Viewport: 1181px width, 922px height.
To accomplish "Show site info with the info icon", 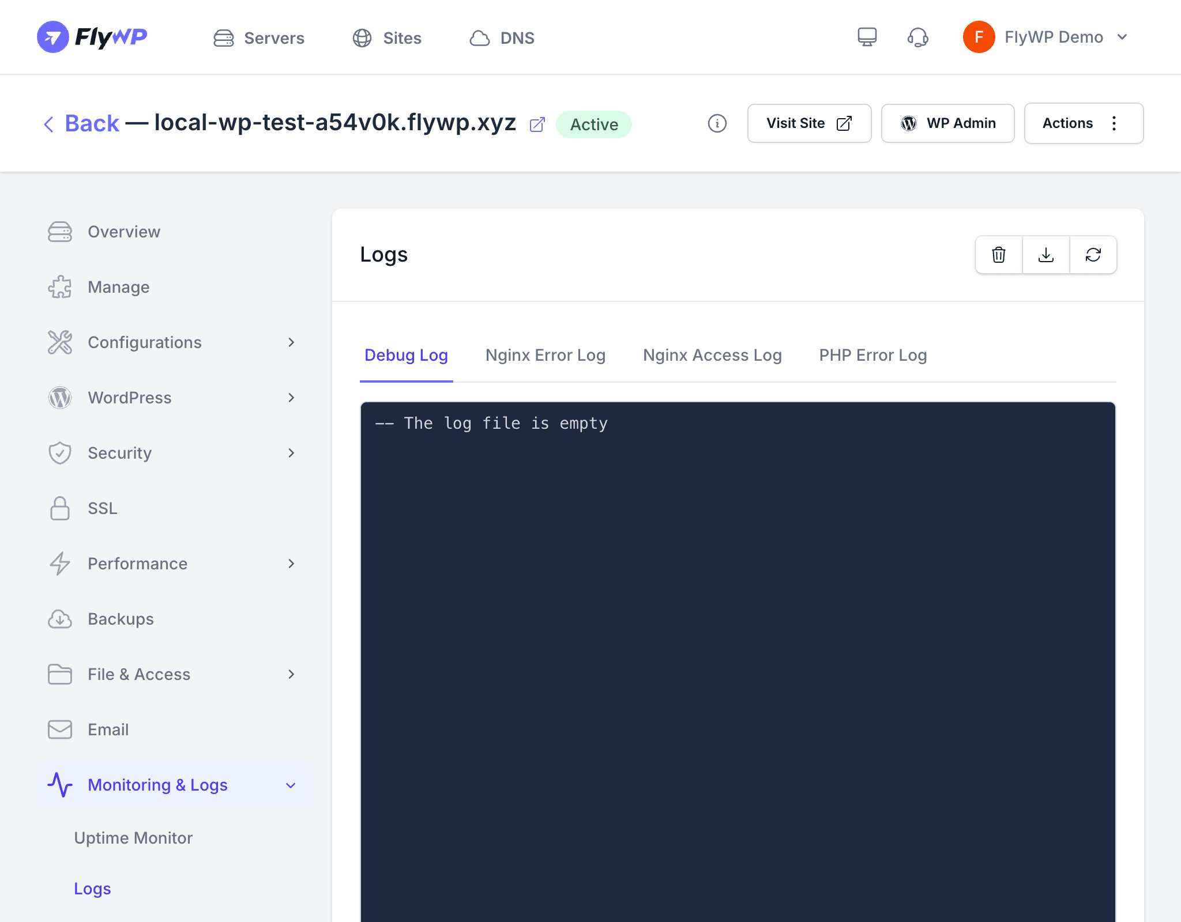I will (x=717, y=123).
